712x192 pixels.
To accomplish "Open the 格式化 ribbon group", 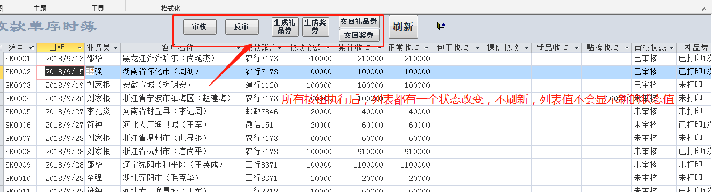I will (171, 9).
